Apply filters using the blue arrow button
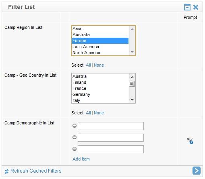 point(196,171)
